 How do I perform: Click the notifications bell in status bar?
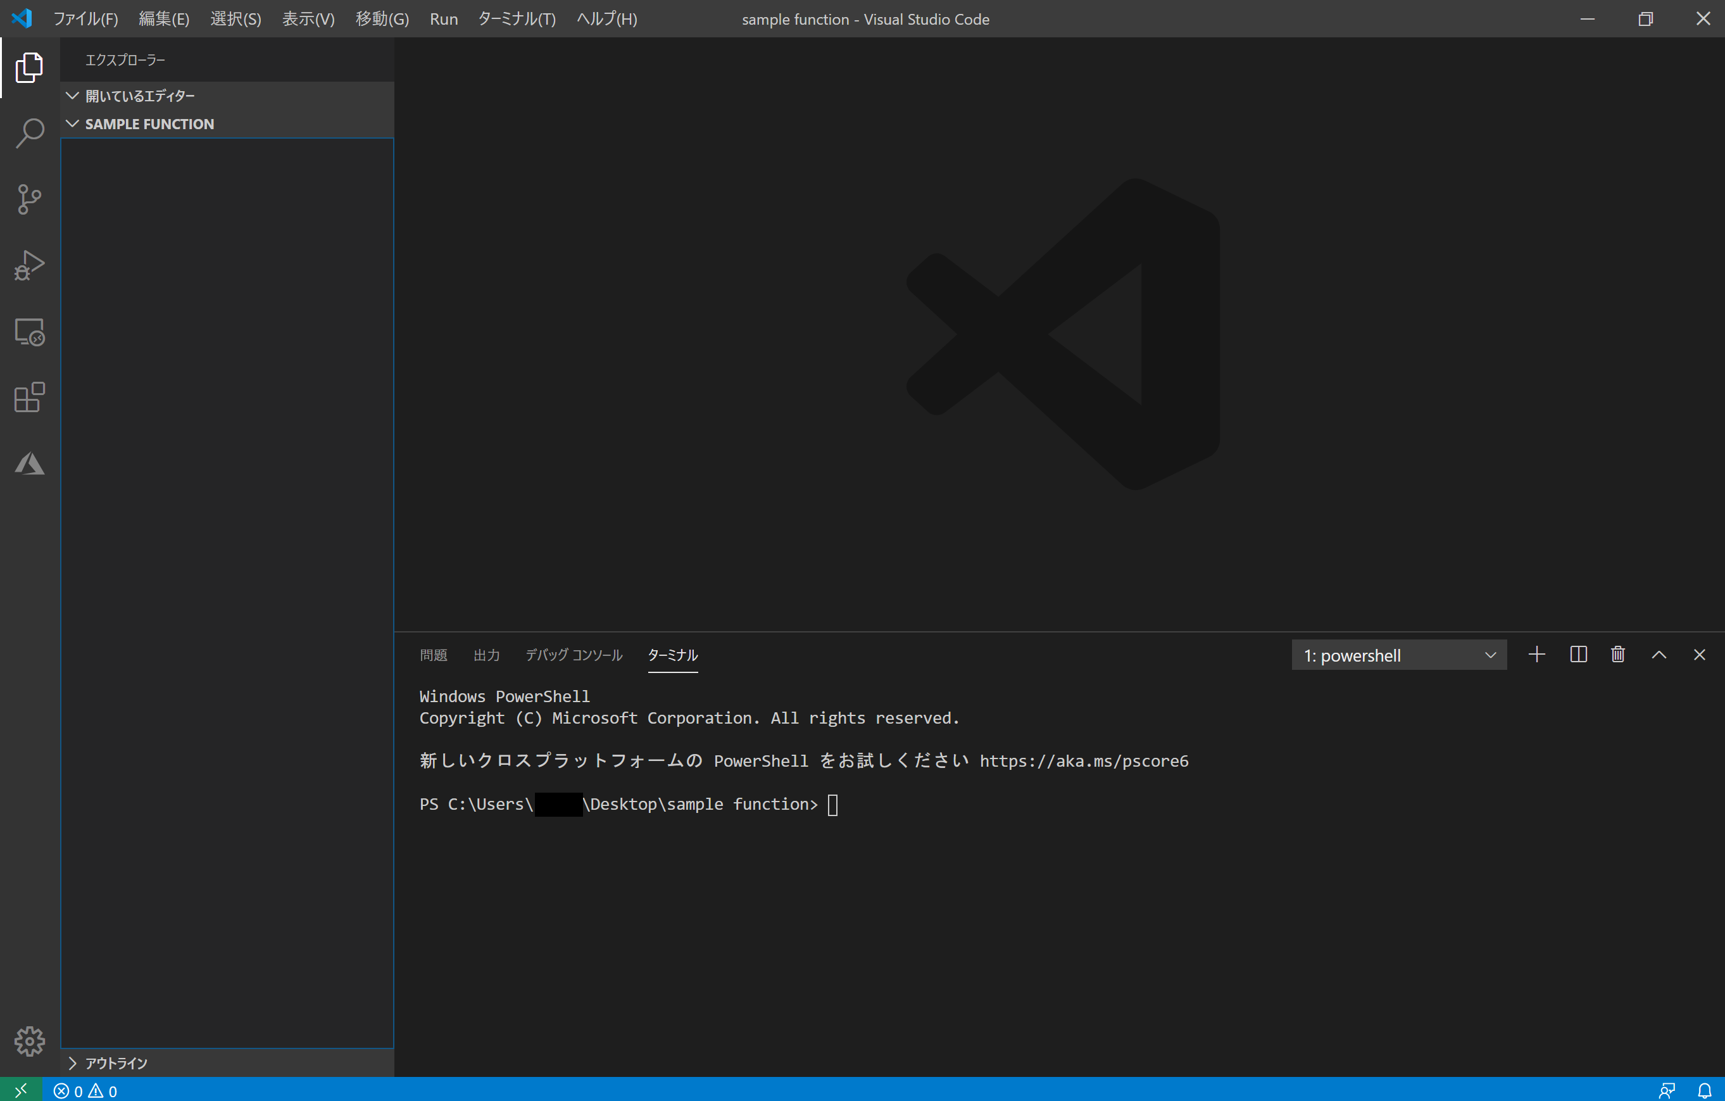[x=1705, y=1090]
